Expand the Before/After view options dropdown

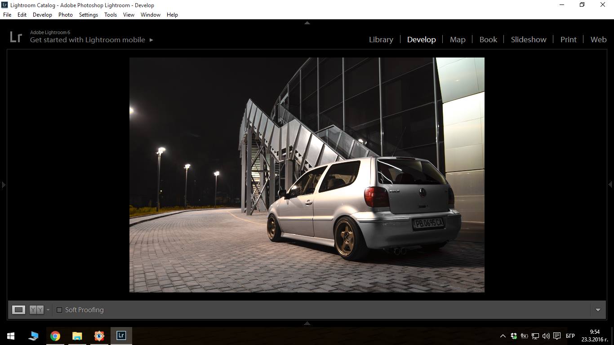48,310
